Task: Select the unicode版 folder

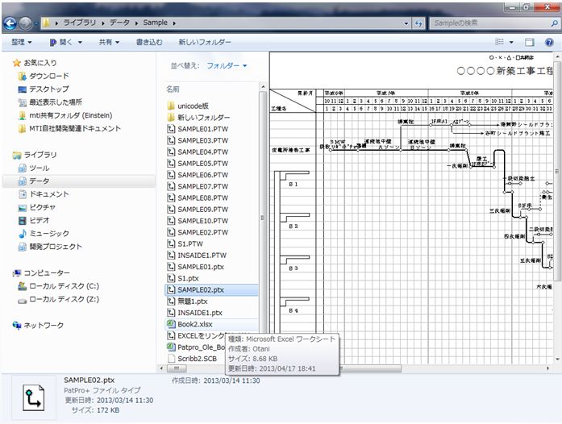Action: tap(193, 106)
